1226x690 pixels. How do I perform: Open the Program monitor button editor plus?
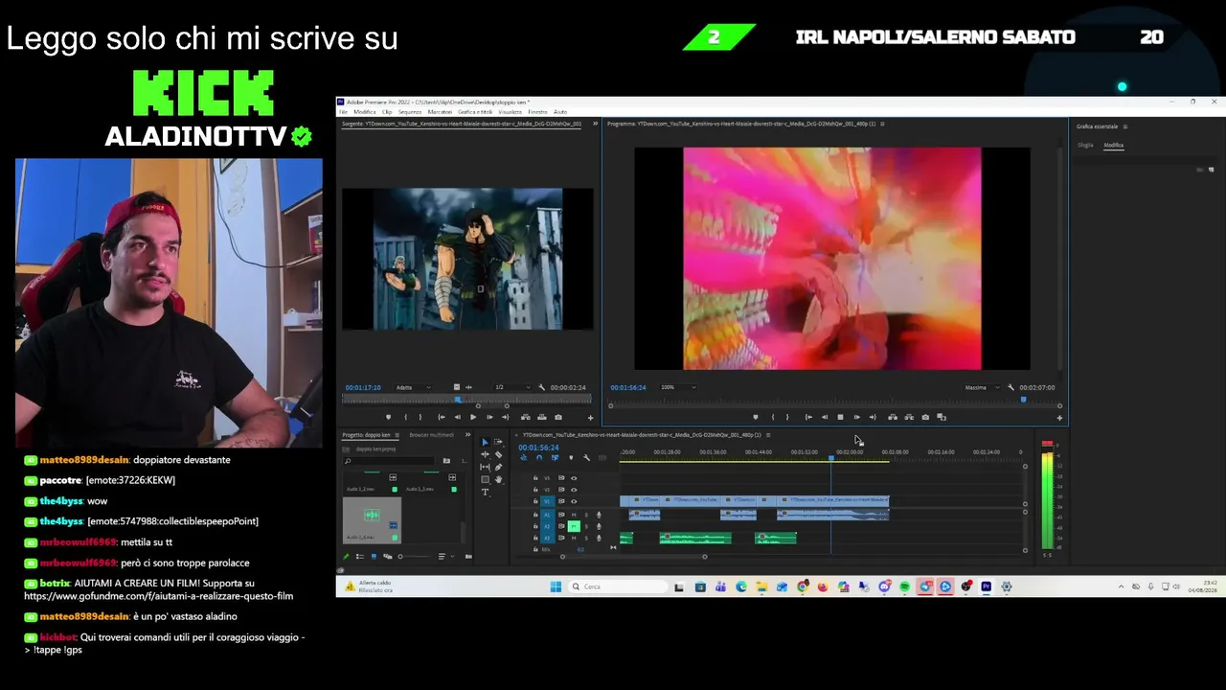tap(1059, 417)
